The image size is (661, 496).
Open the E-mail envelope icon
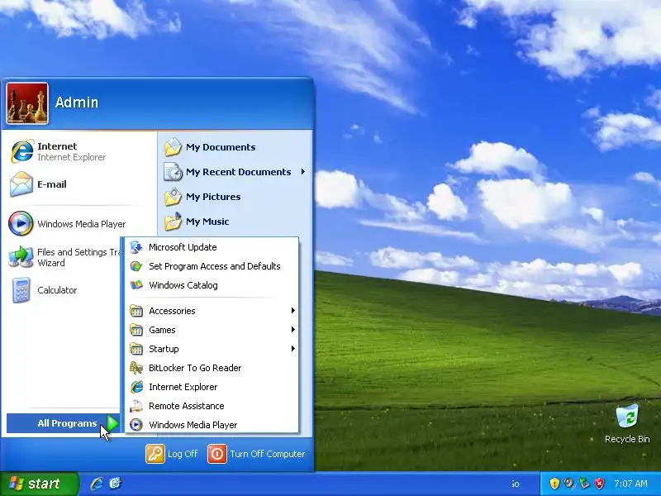21,184
